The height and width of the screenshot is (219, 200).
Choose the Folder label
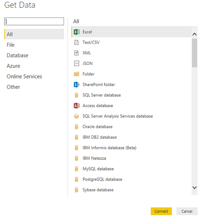pyautogui.click(x=88, y=74)
